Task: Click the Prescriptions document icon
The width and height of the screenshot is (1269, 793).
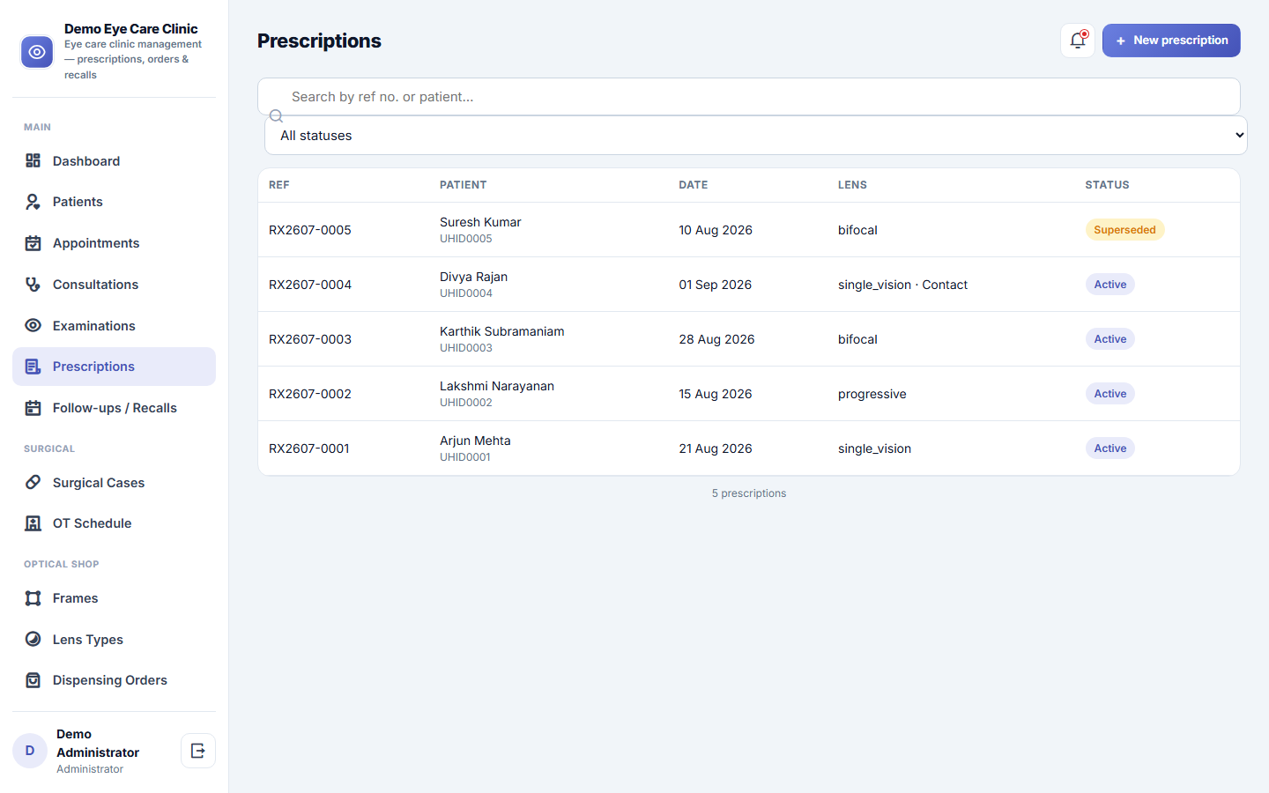Action: click(x=33, y=367)
